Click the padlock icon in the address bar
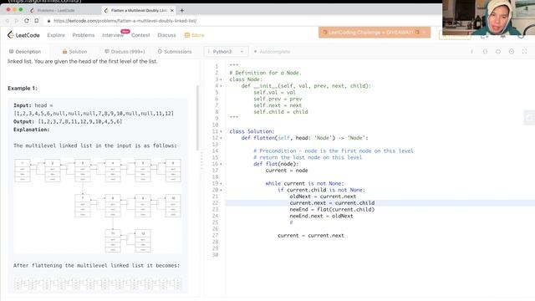 48,21
